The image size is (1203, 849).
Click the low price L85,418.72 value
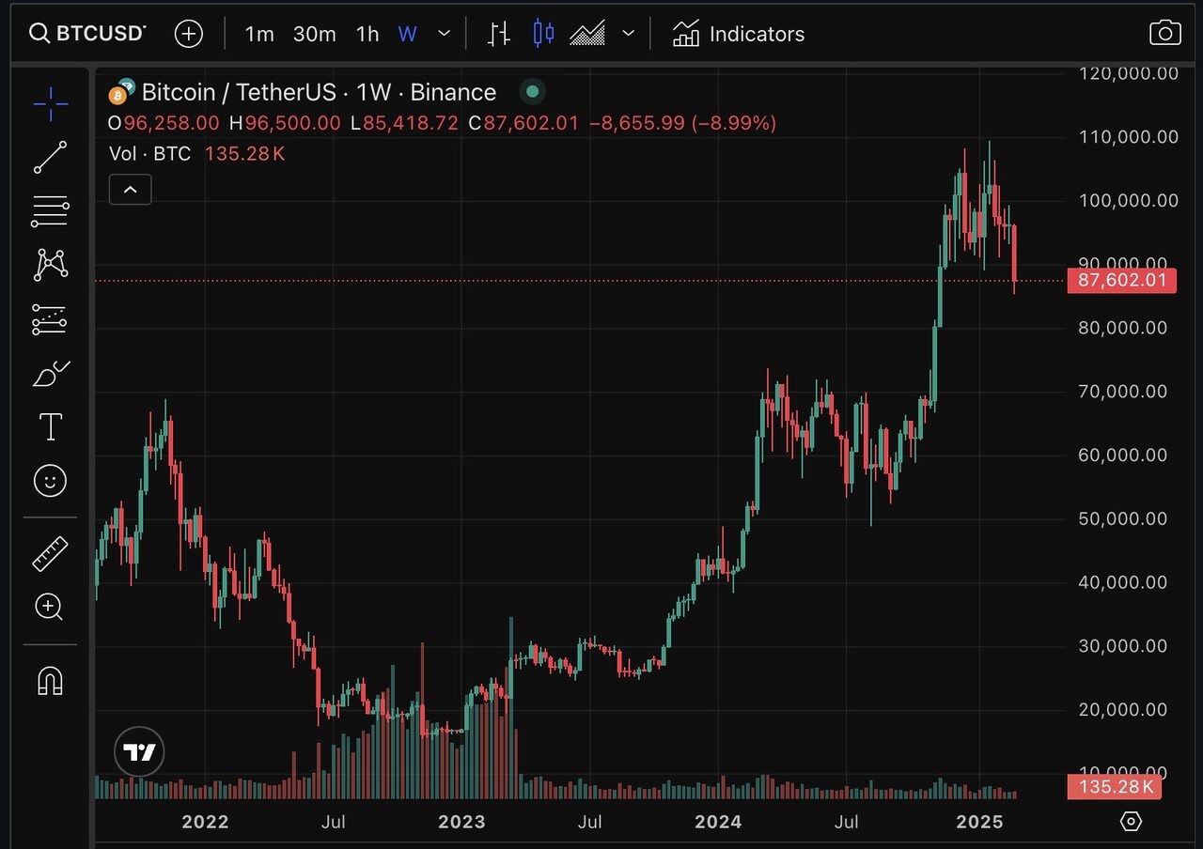(404, 123)
